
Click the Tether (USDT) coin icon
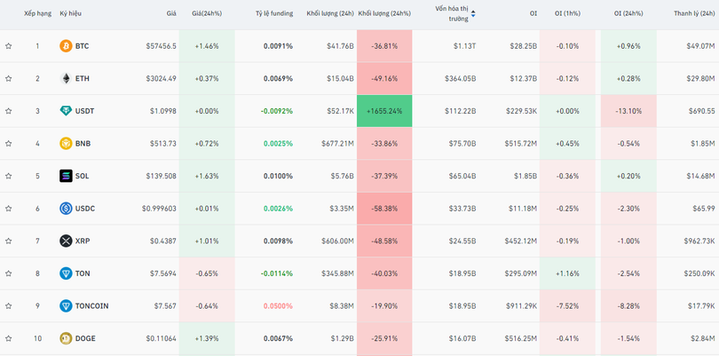(x=66, y=111)
